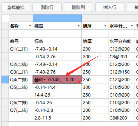Select C10@200 in the 14.4-26 row

[x=121, y=95]
